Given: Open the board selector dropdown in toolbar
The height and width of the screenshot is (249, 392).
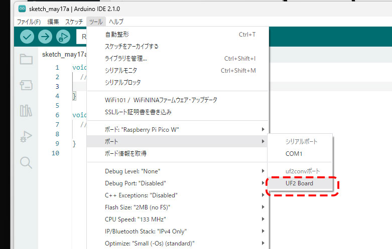Looking at the screenshot, I should (81, 37).
